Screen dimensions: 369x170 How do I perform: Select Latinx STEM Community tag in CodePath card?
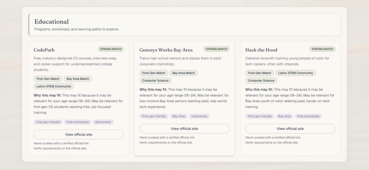(54, 87)
